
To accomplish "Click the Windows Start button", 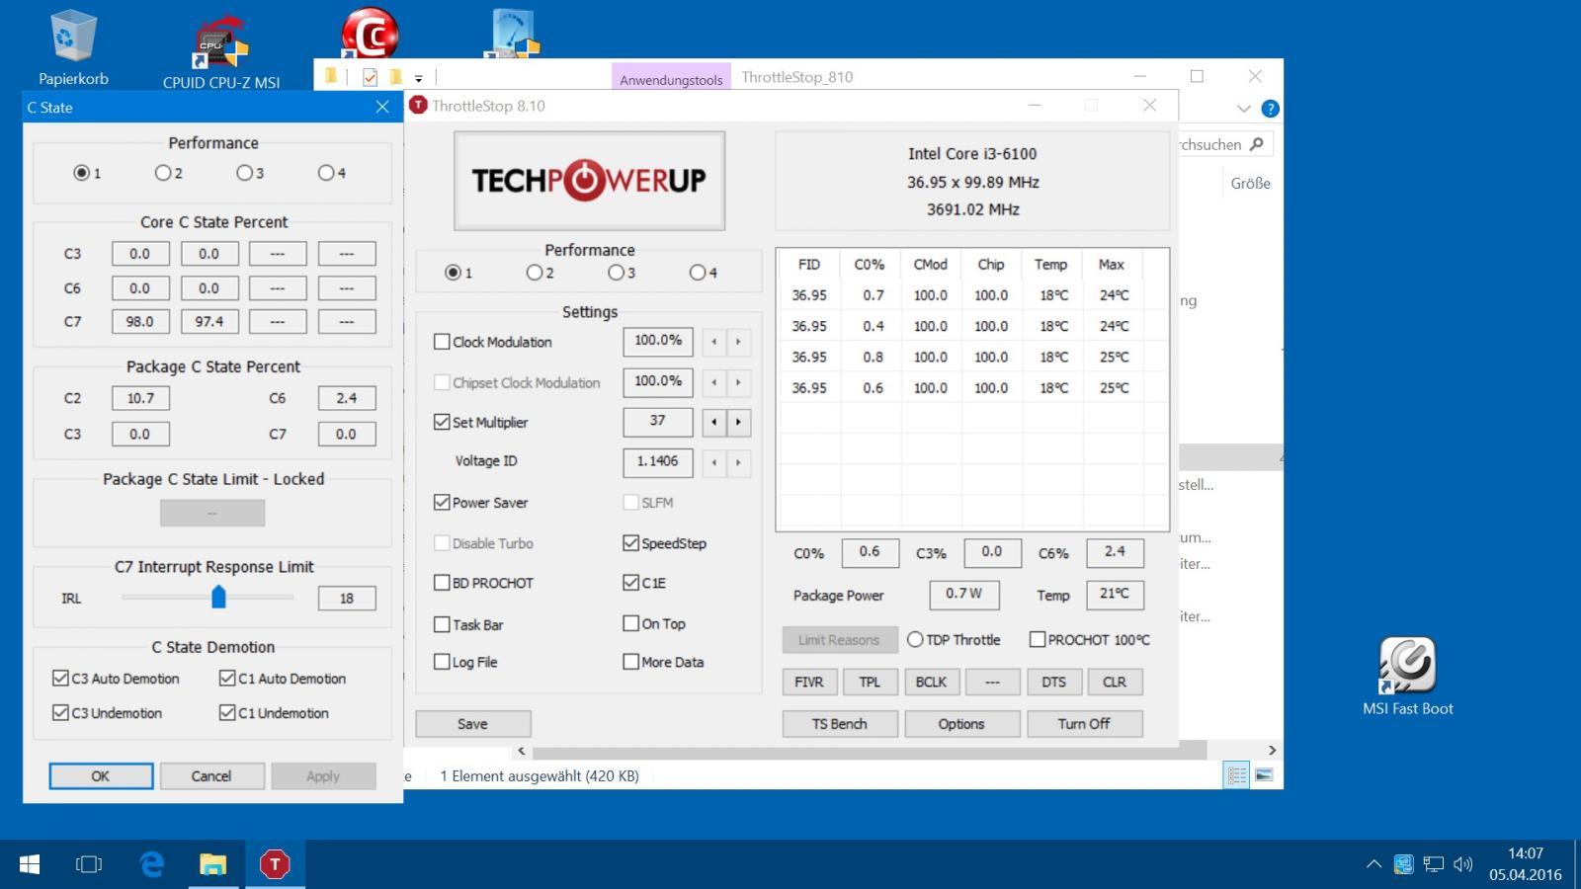I will [x=30, y=864].
